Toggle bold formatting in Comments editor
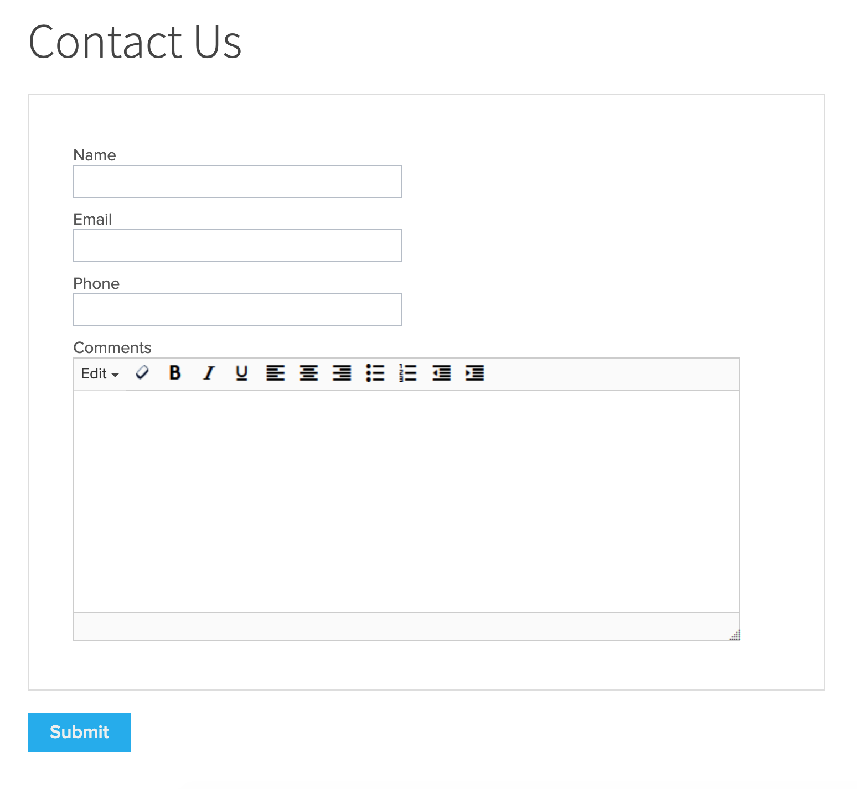This screenshot has width=857, height=789. click(175, 373)
